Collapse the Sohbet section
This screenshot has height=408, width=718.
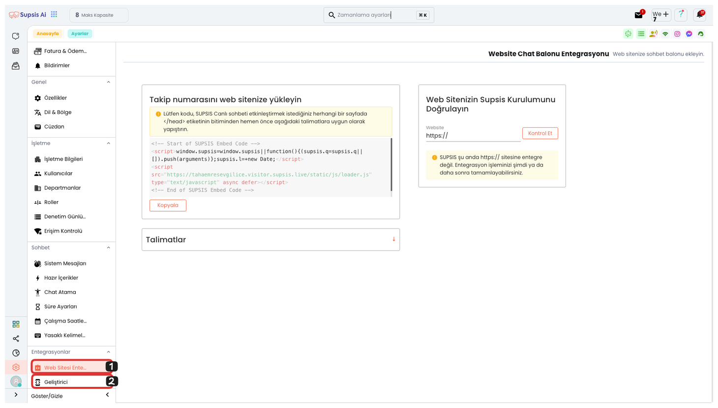pos(109,248)
